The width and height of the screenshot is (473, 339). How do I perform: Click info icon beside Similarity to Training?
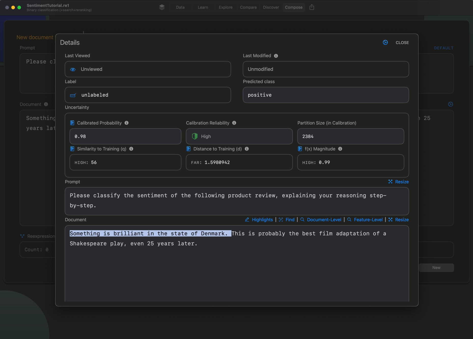[x=131, y=149]
